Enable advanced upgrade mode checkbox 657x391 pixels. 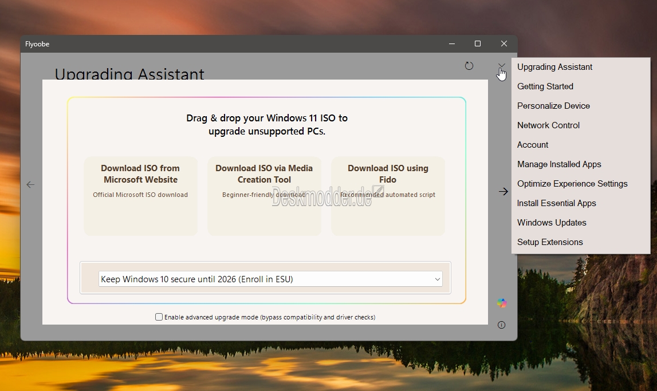click(x=159, y=317)
